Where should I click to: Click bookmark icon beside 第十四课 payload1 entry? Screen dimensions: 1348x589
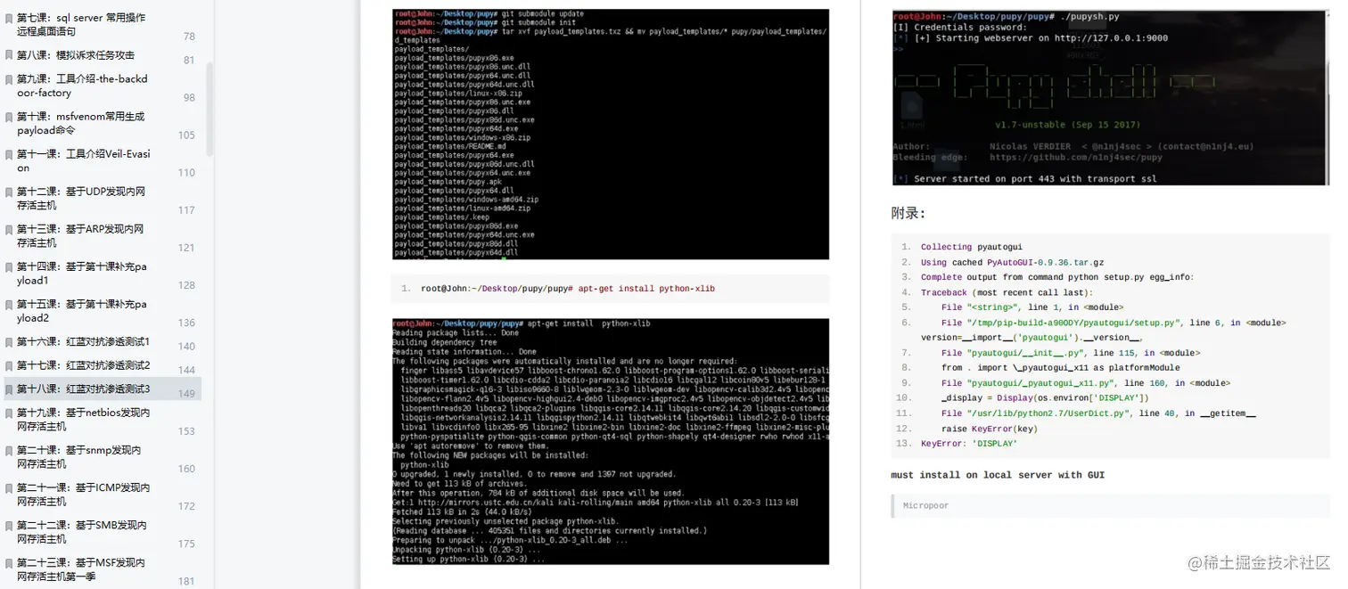[x=9, y=266]
